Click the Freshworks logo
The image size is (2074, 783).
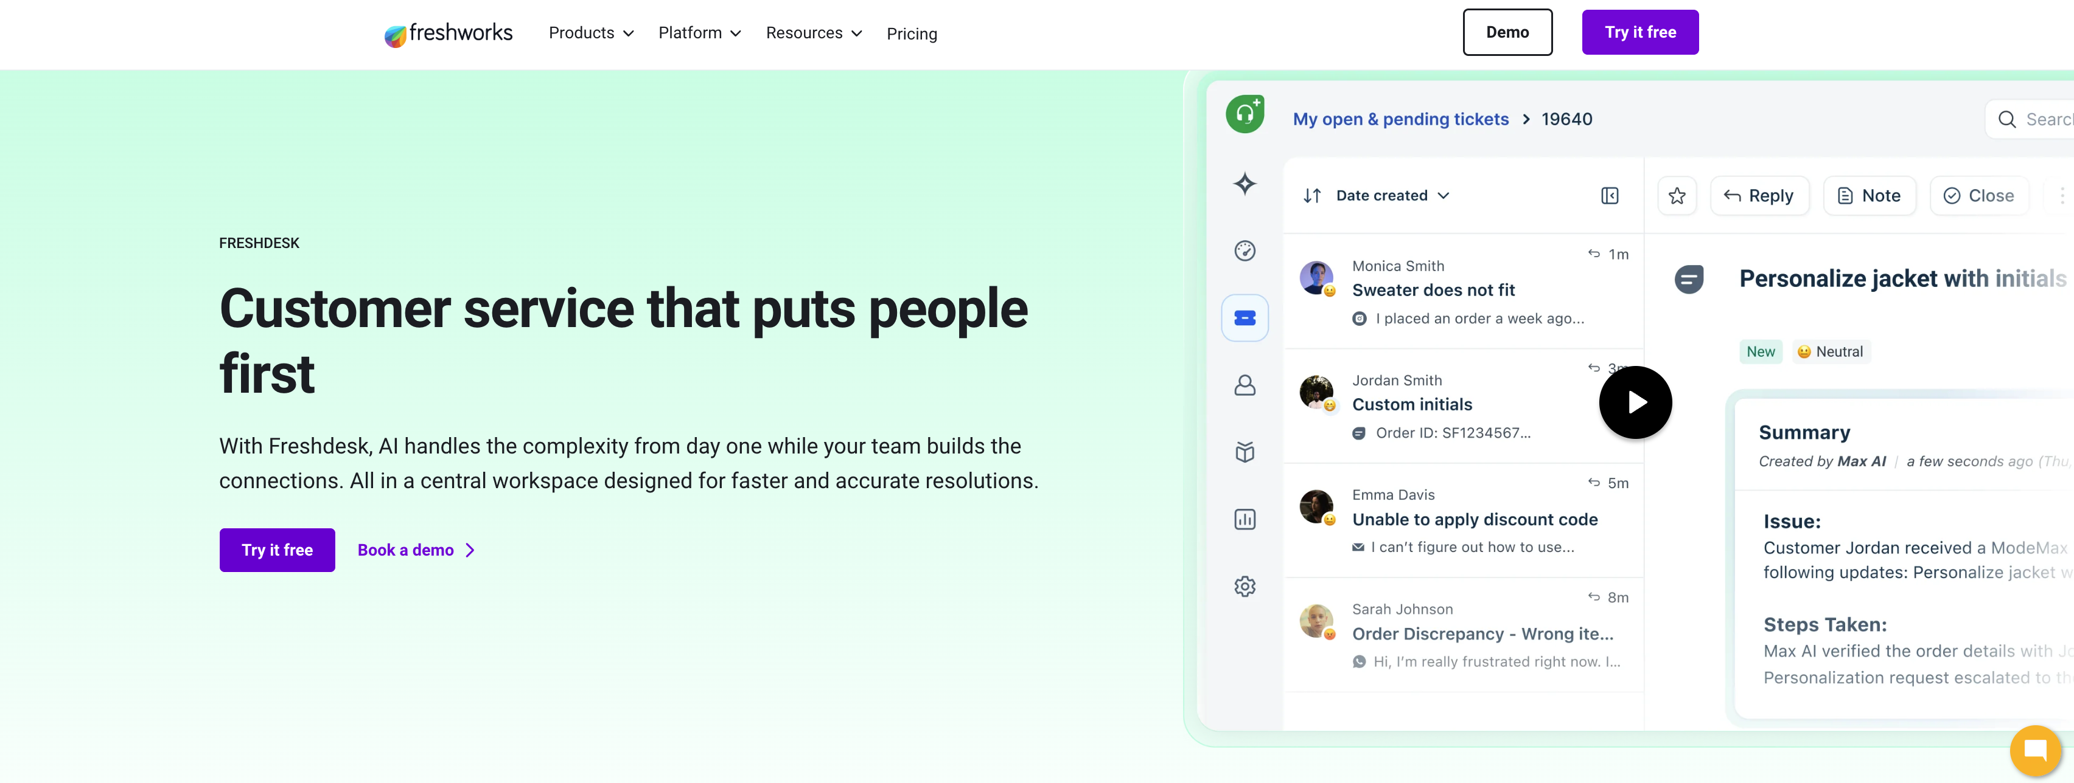(x=448, y=34)
